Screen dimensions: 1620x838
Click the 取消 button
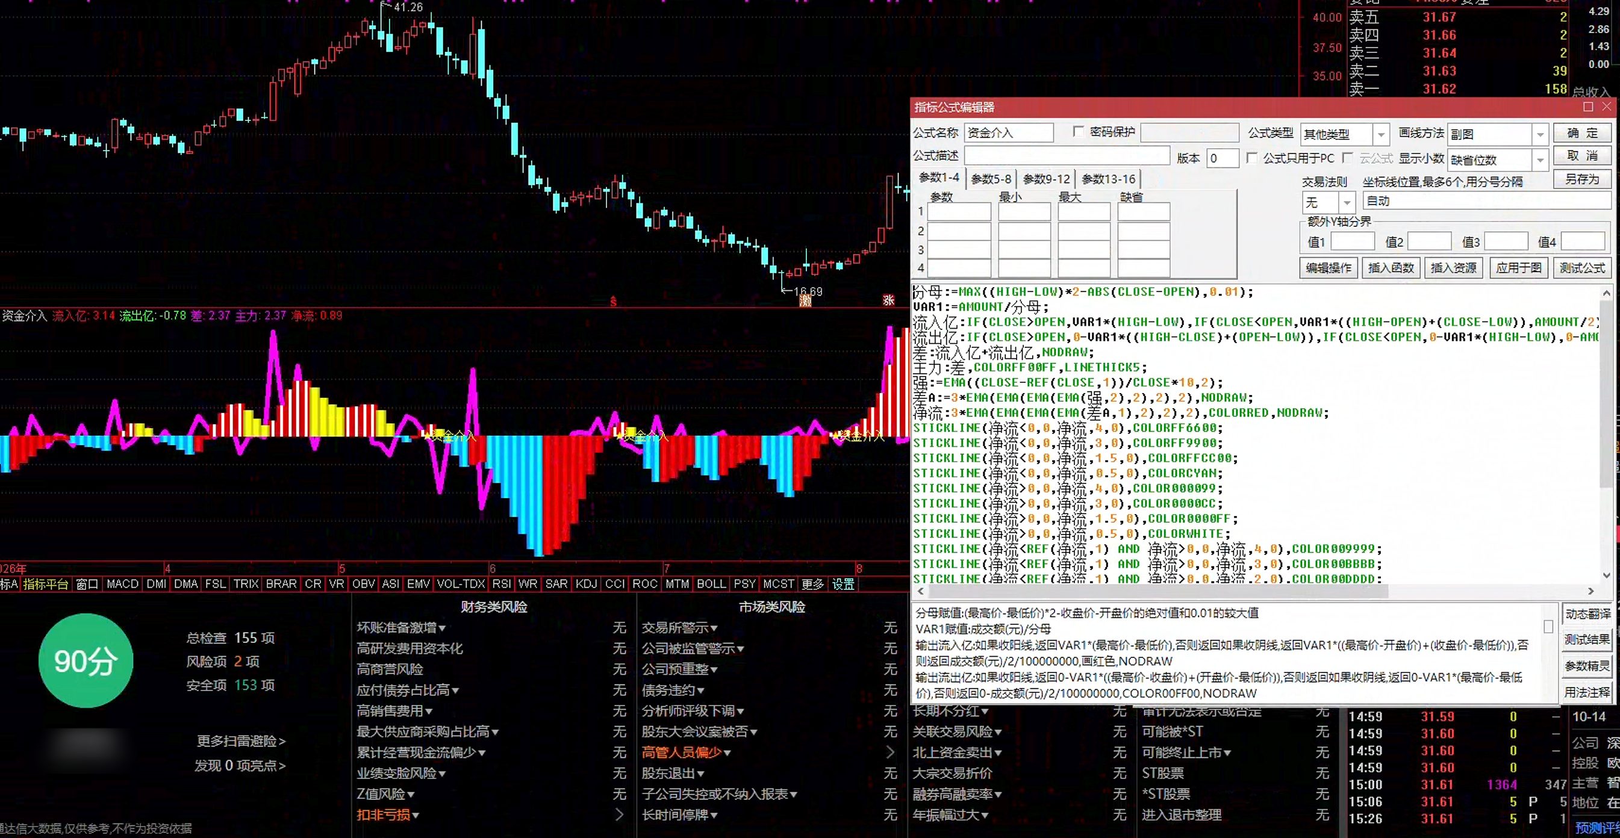(1582, 155)
